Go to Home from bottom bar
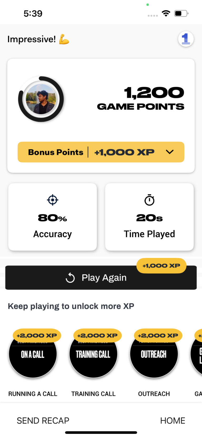The width and height of the screenshot is (202, 438). click(x=173, y=421)
